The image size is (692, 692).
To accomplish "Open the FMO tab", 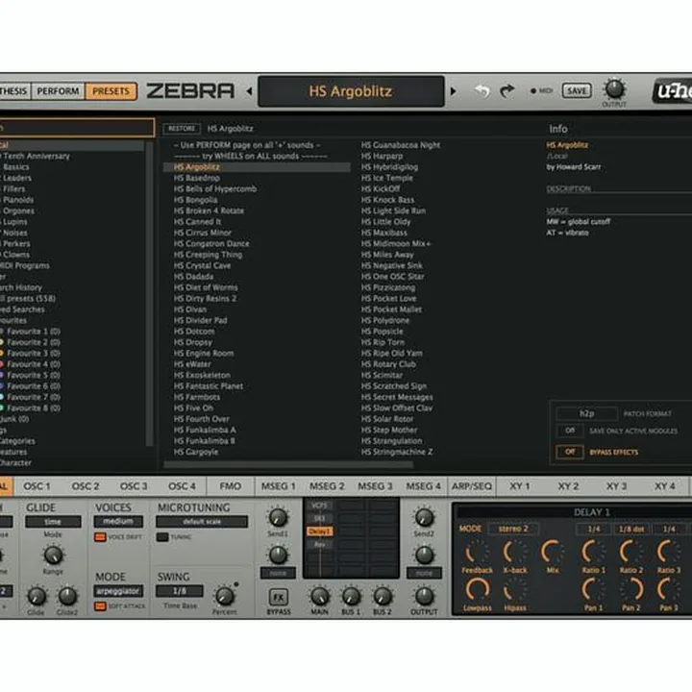I will pos(231,486).
